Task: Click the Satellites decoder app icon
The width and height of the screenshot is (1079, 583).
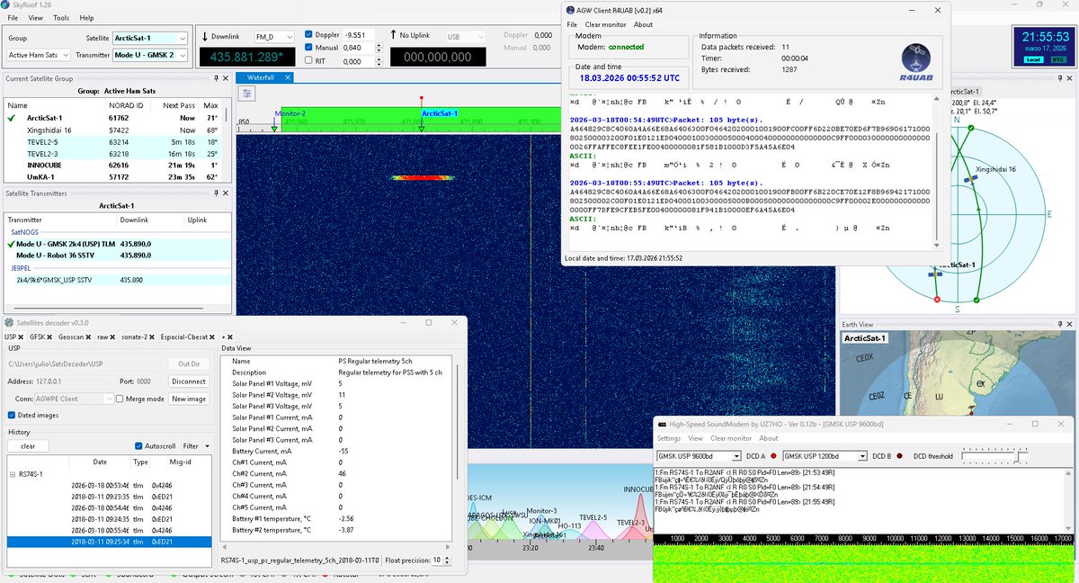Action: 9,321
